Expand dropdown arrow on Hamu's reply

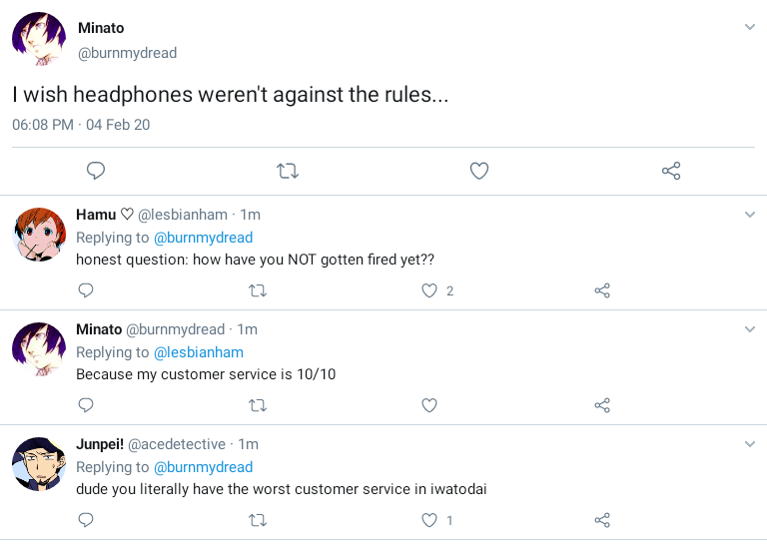coord(750,215)
